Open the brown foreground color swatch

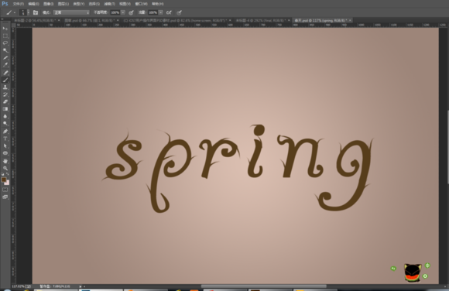tap(4, 180)
